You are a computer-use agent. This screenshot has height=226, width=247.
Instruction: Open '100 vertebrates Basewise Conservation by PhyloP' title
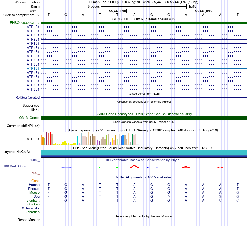coord(143,160)
